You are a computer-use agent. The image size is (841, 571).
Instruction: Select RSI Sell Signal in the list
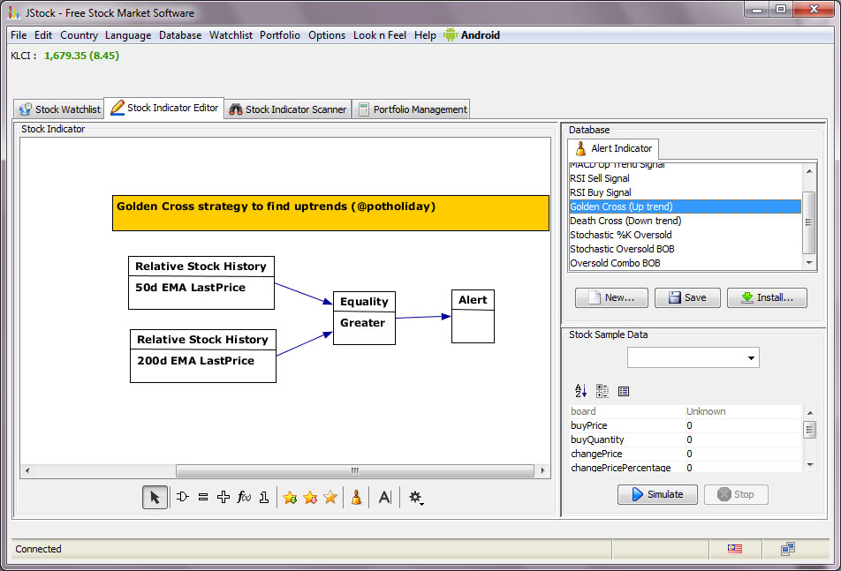685,178
